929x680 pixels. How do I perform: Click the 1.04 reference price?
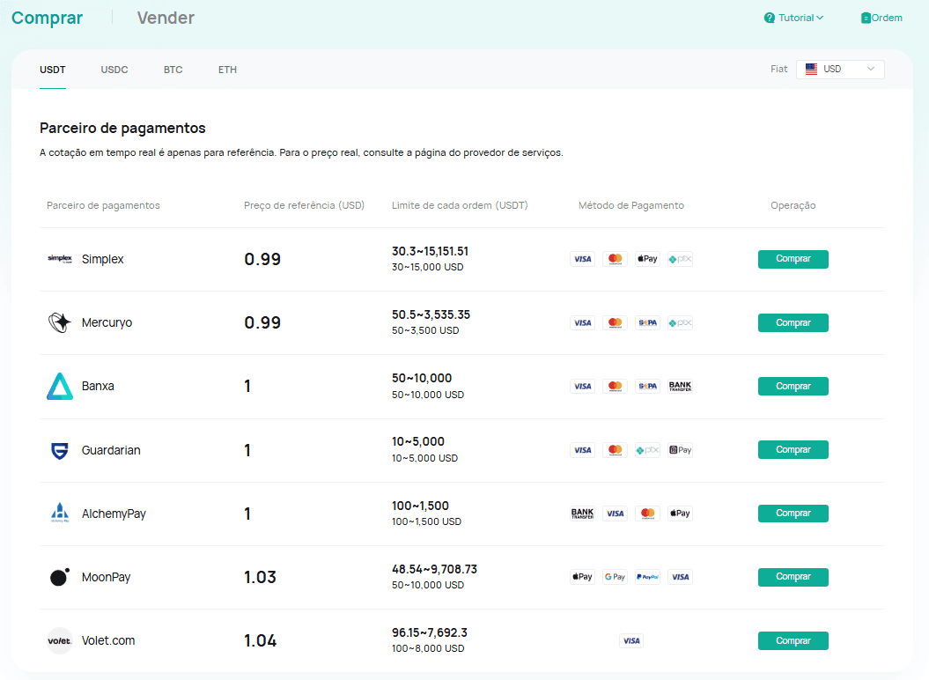(x=260, y=641)
